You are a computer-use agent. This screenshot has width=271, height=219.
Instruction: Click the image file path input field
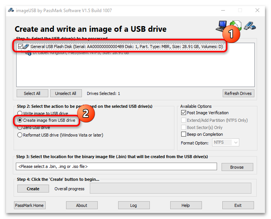(x=116, y=166)
